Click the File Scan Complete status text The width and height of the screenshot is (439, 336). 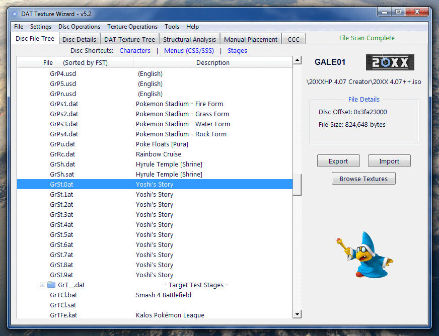367,38
